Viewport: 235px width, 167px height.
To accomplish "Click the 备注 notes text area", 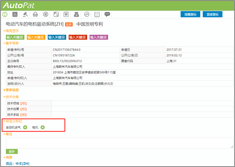I will tap(120, 142).
